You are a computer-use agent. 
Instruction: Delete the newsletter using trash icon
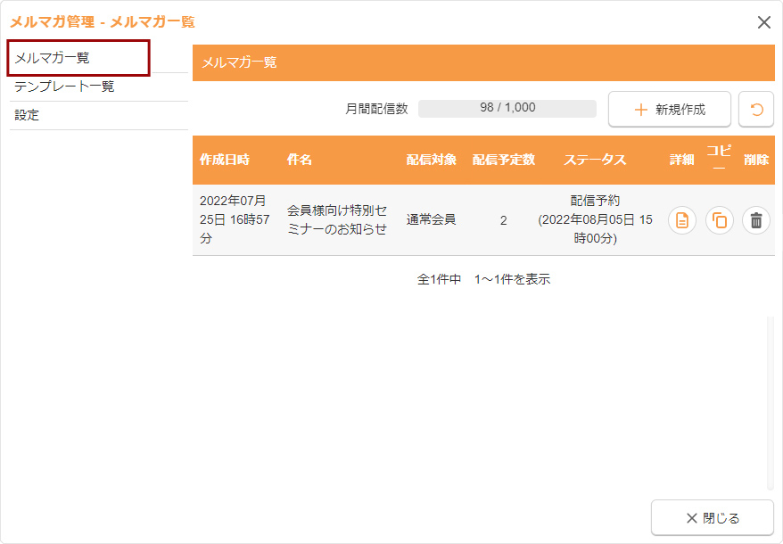756,220
